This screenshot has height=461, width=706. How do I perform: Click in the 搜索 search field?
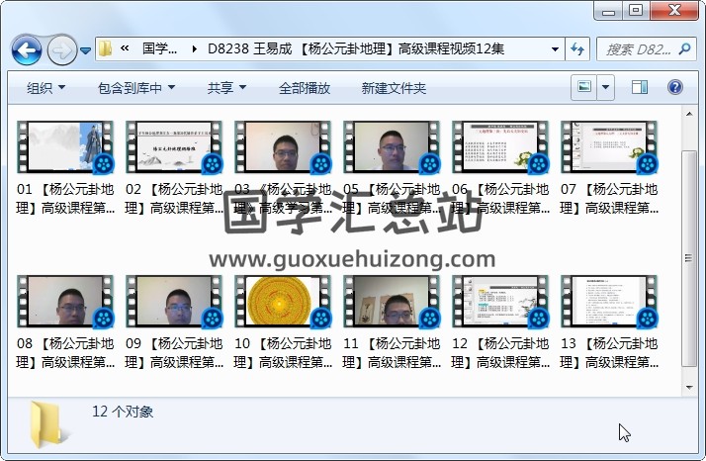643,48
